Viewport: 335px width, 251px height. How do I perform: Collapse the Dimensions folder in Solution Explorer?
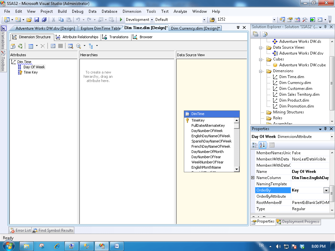260,71
